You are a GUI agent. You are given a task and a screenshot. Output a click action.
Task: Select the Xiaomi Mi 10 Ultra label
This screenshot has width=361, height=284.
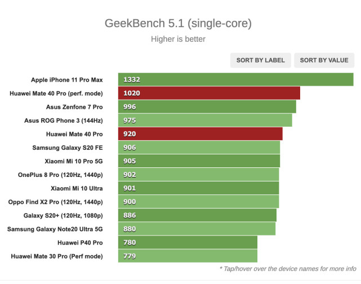pyautogui.click(x=77, y=188)
